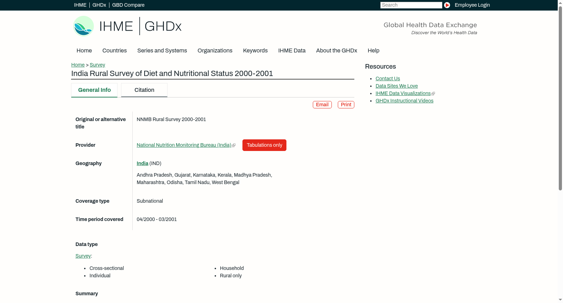Click the Survey data type link
This screenshot has width=563, height=303.
click(83, 256)
